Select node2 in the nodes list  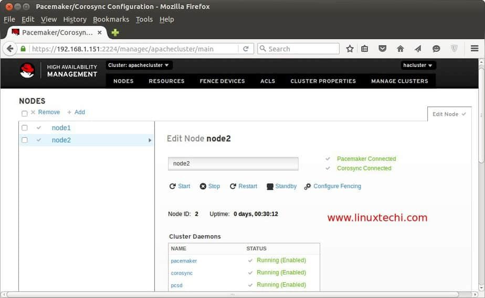[61, 140]
